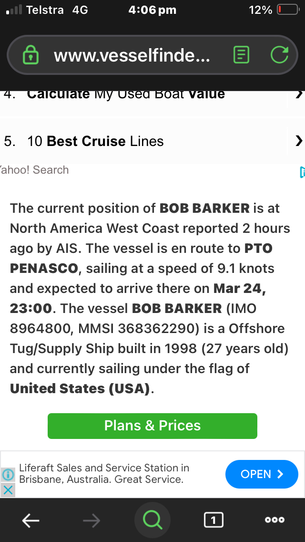Viewport: 305px width, 542px height.
Task: Open the three-dot browser menu
Action: (x=275, y=521)
